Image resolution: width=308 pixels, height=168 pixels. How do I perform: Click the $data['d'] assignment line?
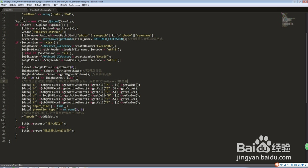(81, 95)
